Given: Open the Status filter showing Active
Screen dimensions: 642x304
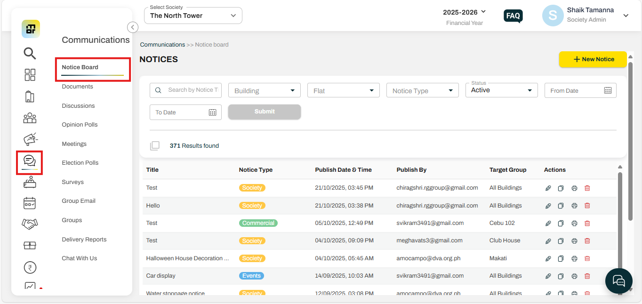Looking at the screenshot, I should 501,90.
